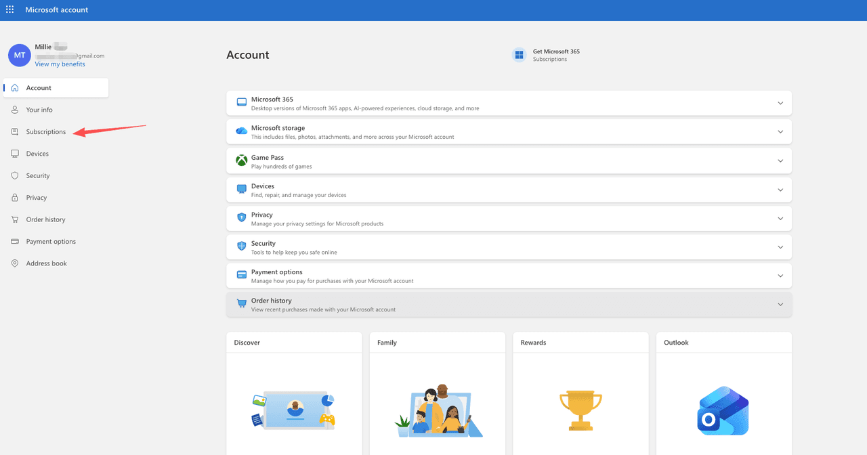Select Address book in the sidebar
This screenshot has width=867, height=455.
46,263
